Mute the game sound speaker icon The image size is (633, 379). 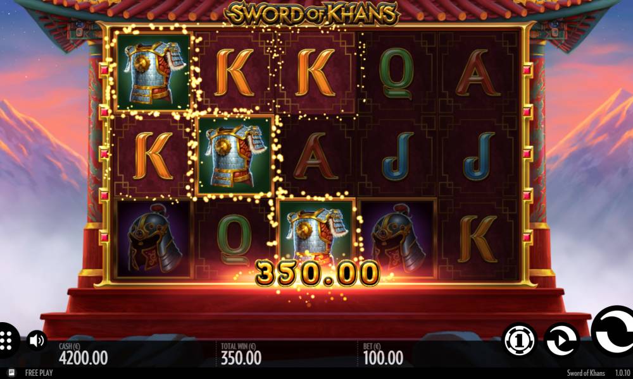pos(37,340)
